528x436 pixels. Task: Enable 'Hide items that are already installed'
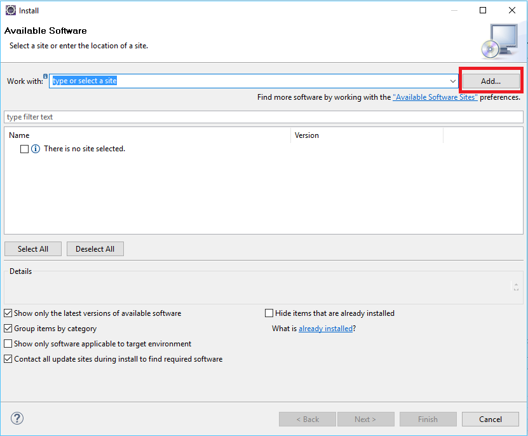(x=269, y=313)
